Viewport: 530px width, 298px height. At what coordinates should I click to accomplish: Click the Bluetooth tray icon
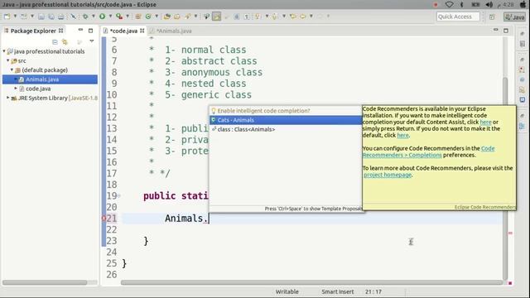(x=462, y=4)
